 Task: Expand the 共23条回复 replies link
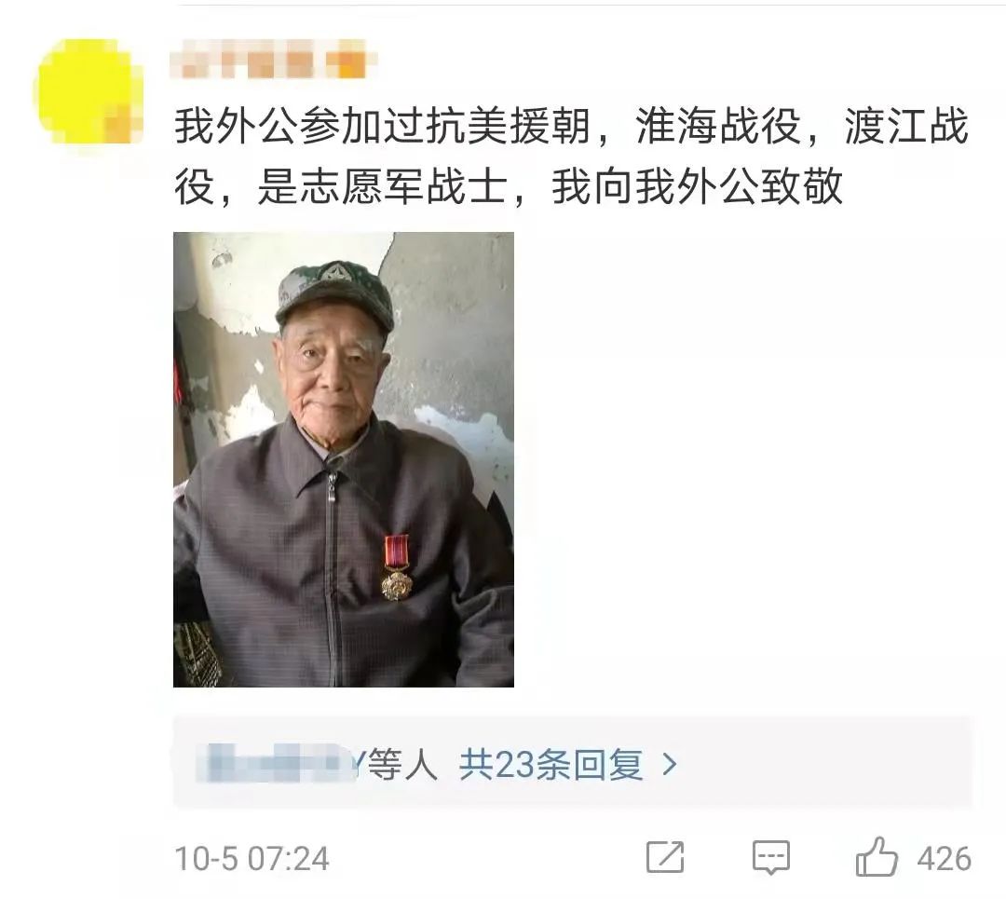click(551, 764)
